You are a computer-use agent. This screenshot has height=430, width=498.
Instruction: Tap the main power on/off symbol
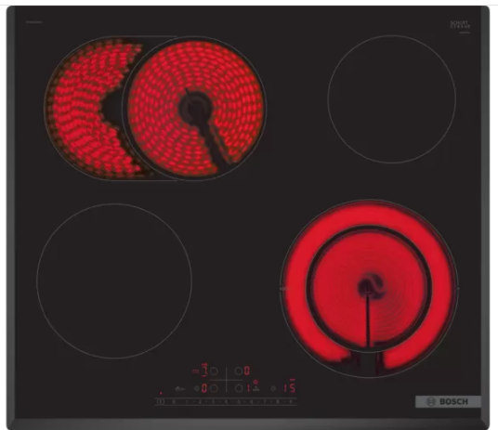tap(161, 402)
